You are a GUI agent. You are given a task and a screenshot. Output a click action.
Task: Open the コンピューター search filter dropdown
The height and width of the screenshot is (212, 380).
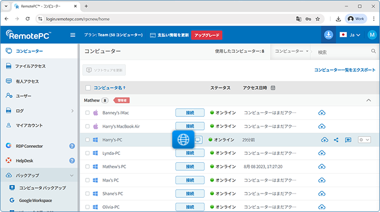click(x=291, y=51)
